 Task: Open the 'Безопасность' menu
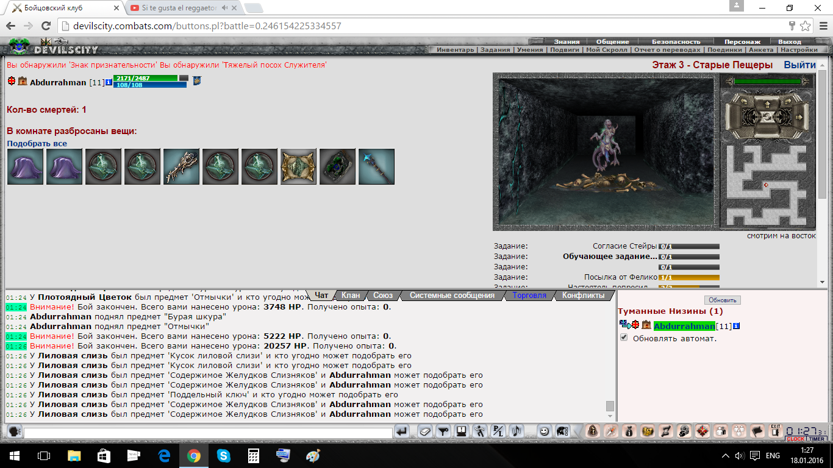tap(676, 41)
